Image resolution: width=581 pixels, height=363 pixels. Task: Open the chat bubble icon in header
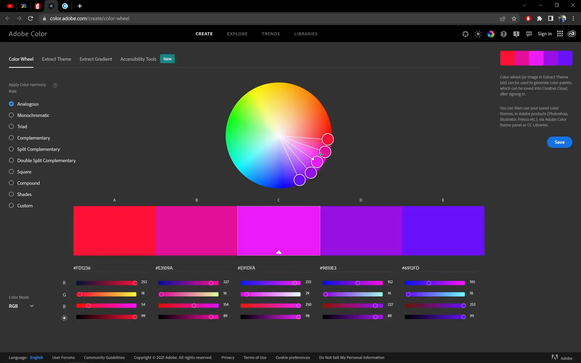pos(529,34)
